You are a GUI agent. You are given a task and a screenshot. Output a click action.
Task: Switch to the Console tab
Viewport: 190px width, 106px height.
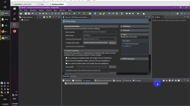point(137,80)
